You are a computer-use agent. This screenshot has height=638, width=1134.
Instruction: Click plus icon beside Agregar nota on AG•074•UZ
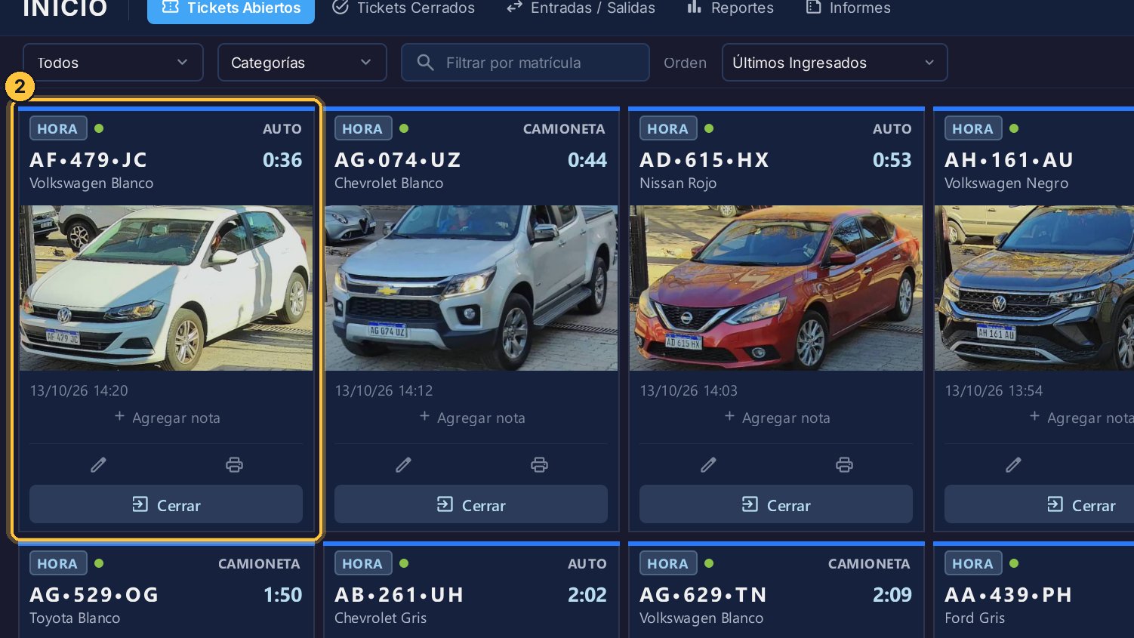tap(424, 417)
